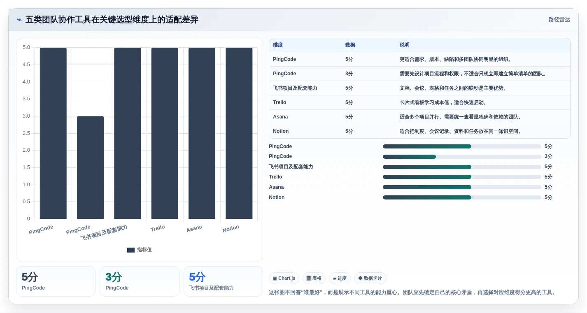This screenshot has height=313, width=587.
Task: Click the 3分 value beside the progress bar
Action: click(548, 157)
